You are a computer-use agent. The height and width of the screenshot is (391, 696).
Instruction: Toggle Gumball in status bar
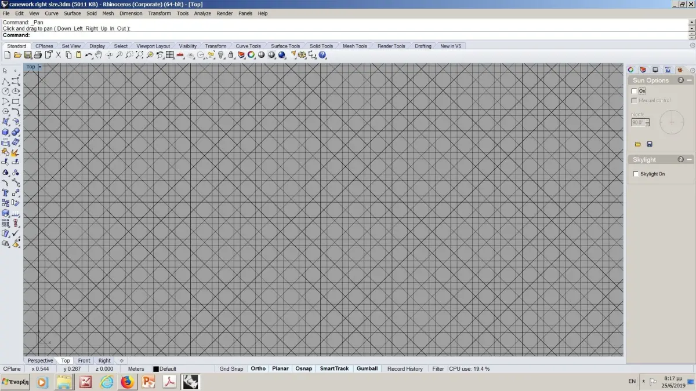[367, 368]
